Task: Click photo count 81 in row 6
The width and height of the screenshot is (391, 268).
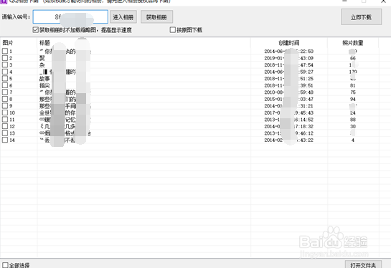Action: (353, 86)
